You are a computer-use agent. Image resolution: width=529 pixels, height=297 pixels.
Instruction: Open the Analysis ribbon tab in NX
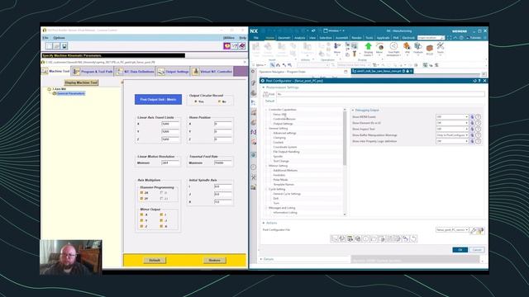pyautogui.click(x=299, y=38)
